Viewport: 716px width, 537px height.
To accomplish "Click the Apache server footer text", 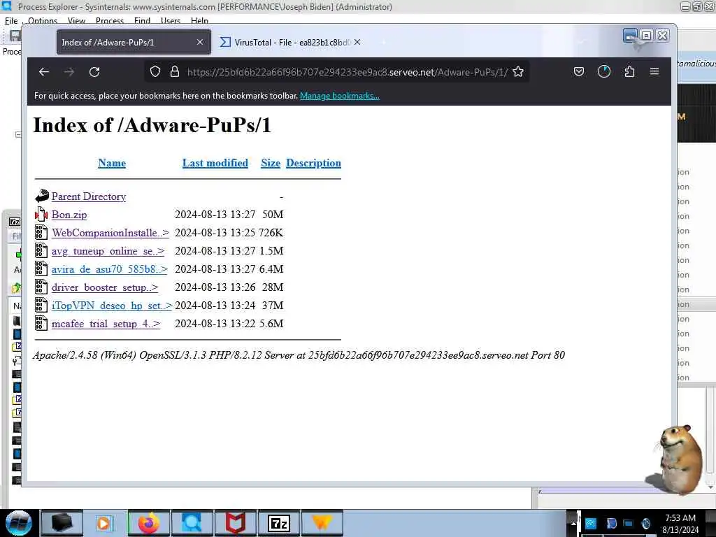I will click(299, 355).
